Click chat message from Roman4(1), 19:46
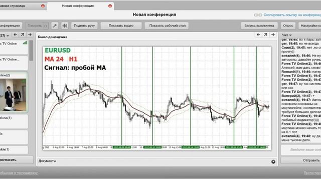 click(301, 72)
